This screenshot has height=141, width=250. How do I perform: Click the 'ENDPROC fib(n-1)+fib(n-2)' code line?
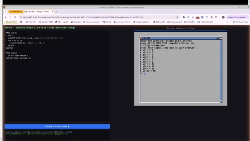coord(18,58)
